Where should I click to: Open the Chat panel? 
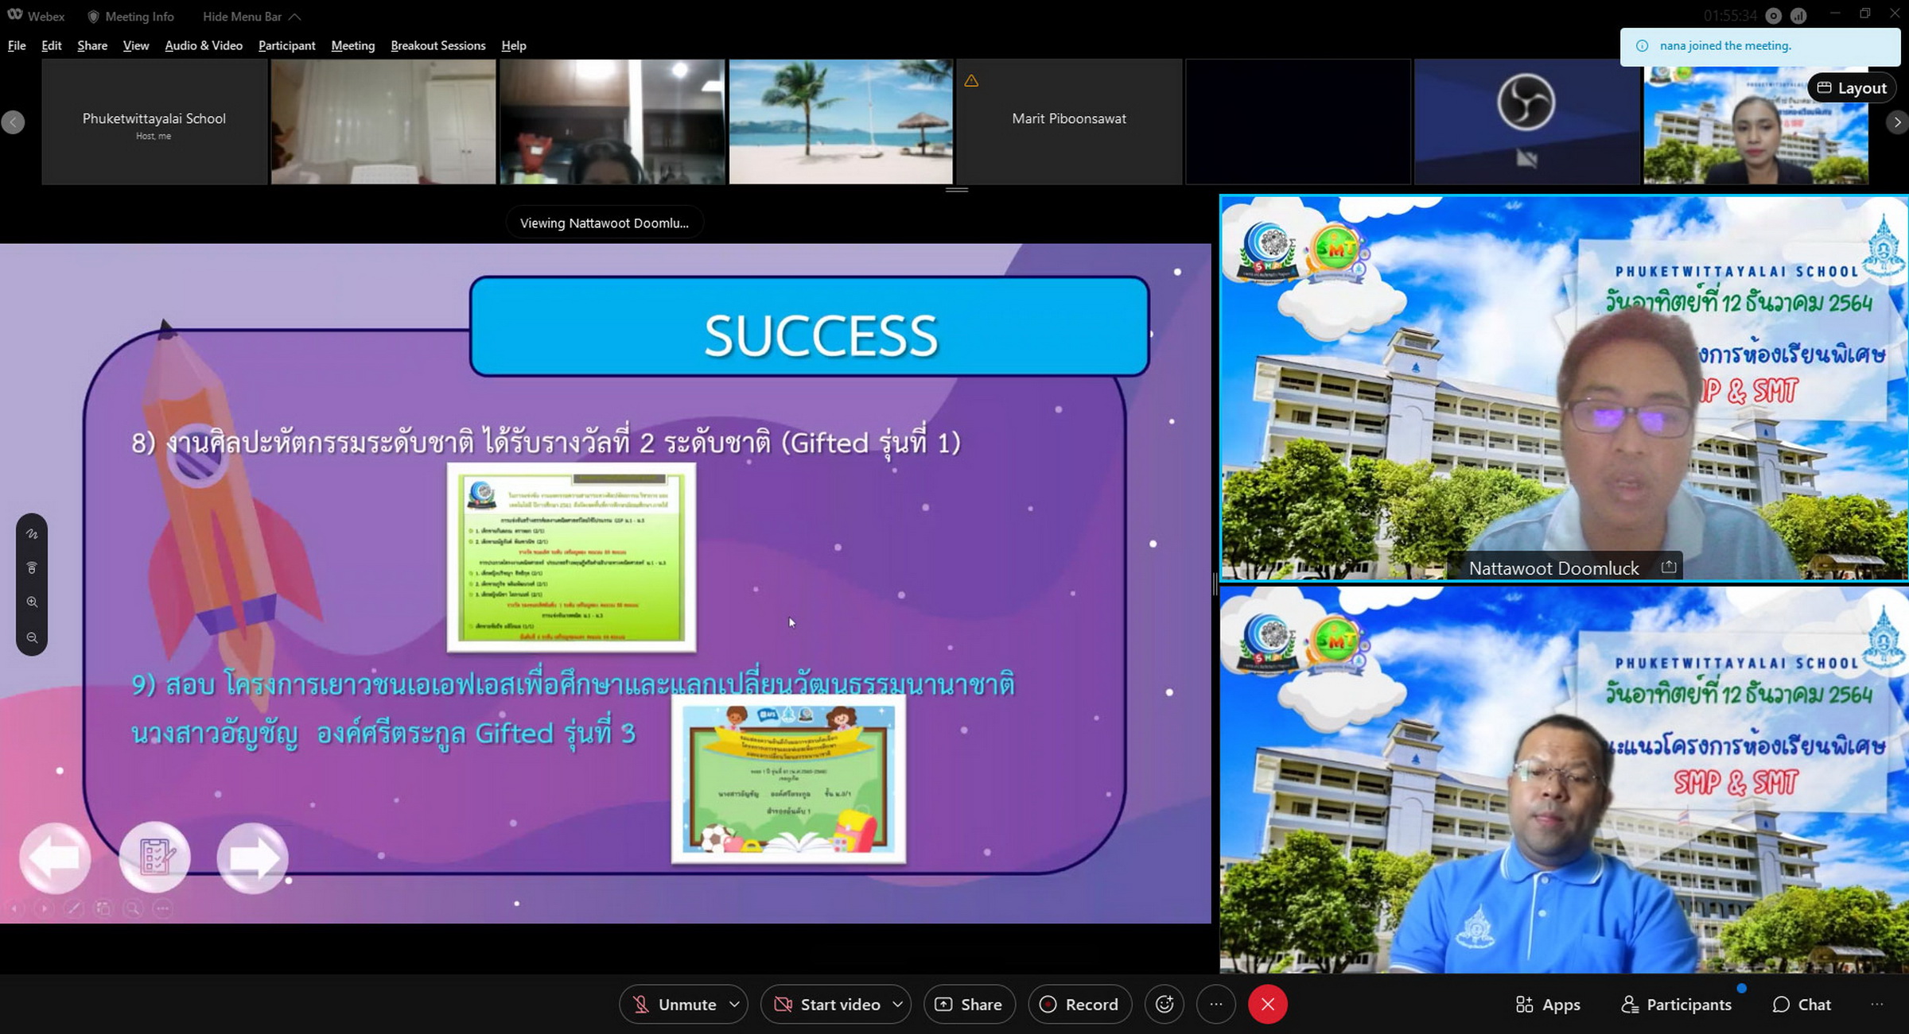[x=1802, y=1005]
